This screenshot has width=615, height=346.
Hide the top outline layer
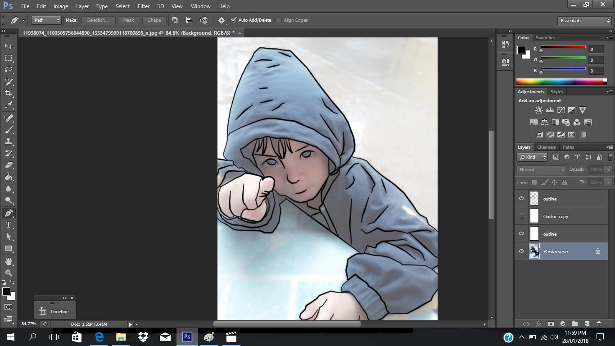(521, 199)
